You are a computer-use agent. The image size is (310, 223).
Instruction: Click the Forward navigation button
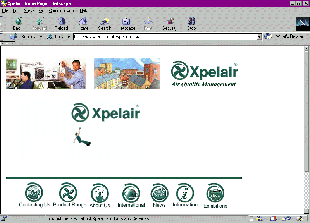coord(40,24)
